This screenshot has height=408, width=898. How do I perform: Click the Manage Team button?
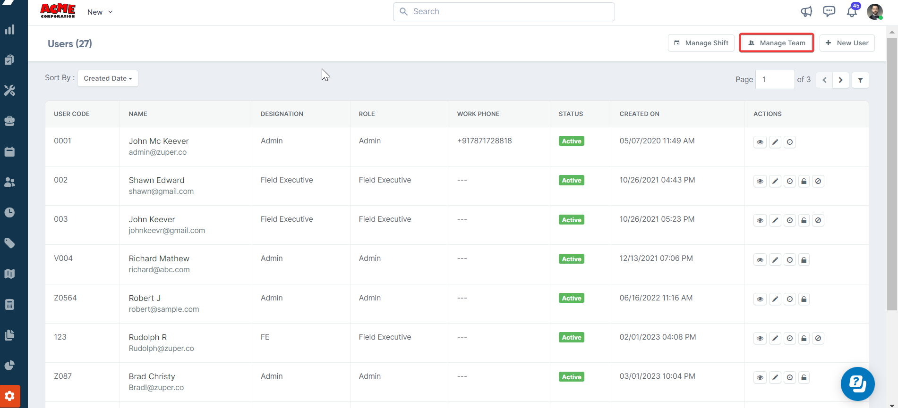coord(776,43)
